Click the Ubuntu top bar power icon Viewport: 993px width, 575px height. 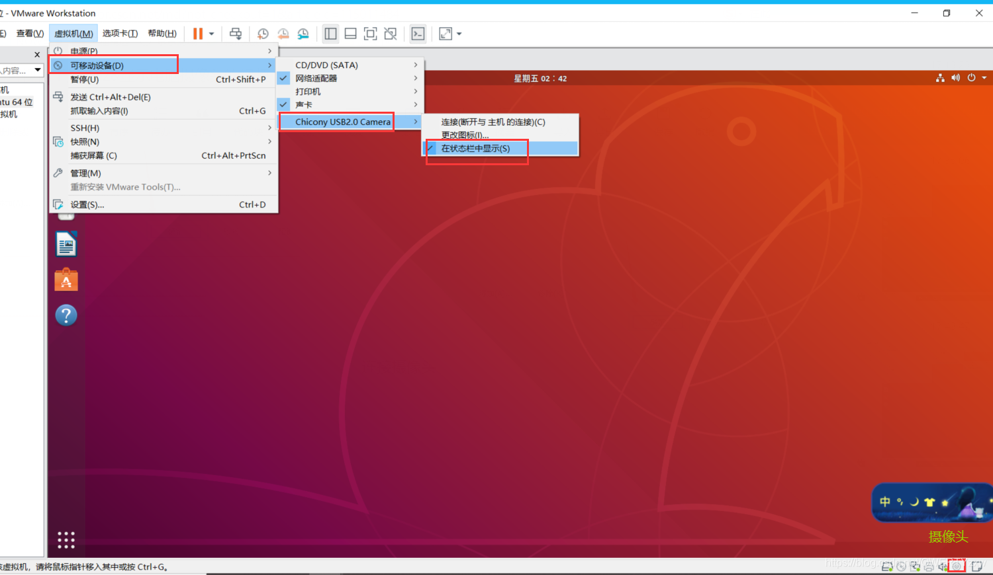pyautogui.click(x=971, y=78)
